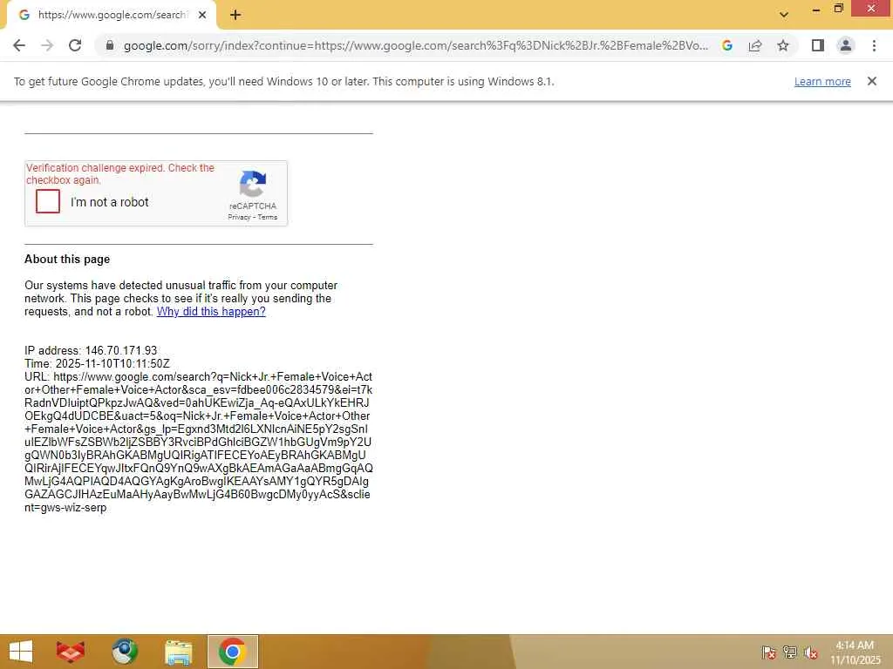
Task: Click the IP address 146.70.171.93 line
Action: [91, 350]
